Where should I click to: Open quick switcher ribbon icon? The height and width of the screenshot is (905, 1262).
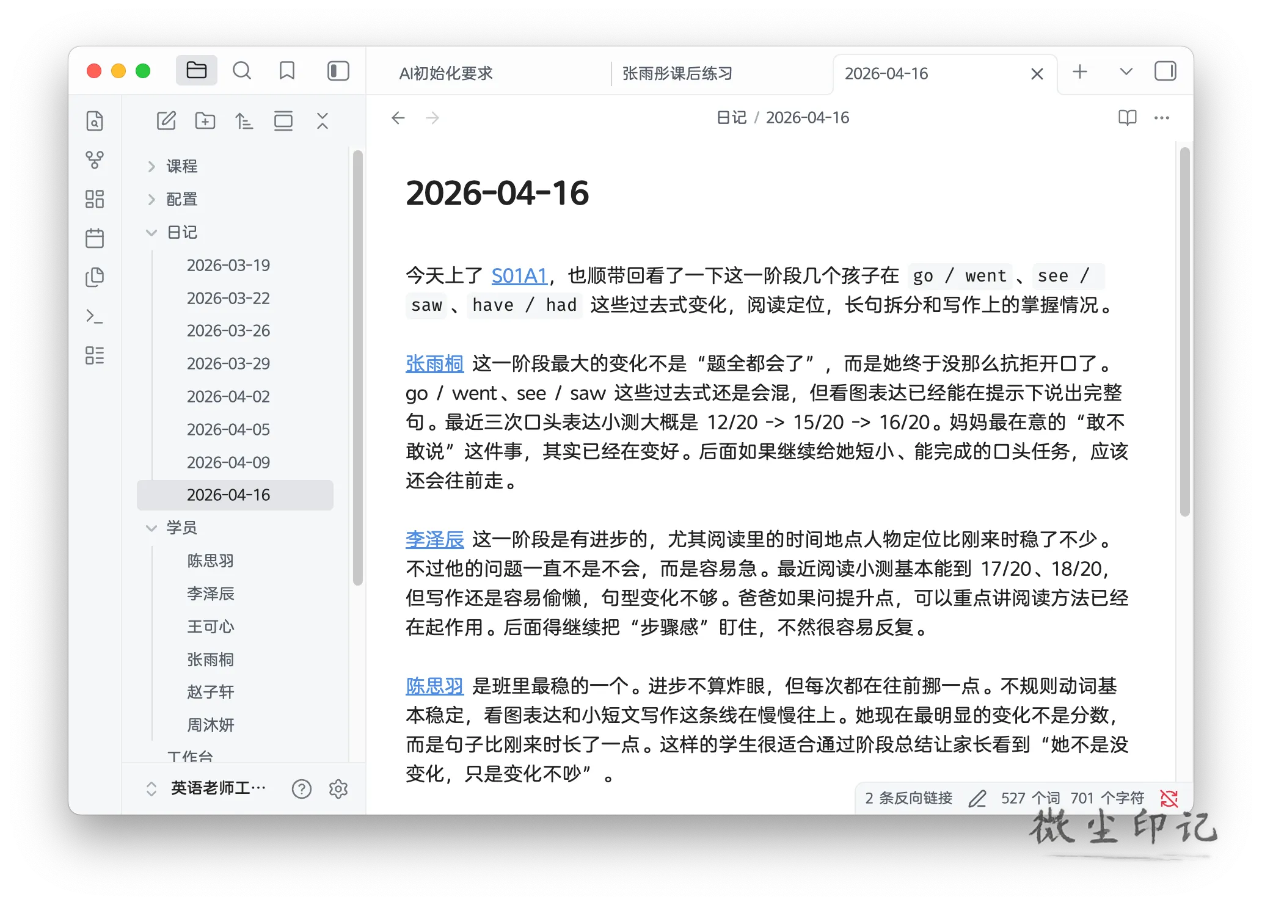tap(95, 121)
